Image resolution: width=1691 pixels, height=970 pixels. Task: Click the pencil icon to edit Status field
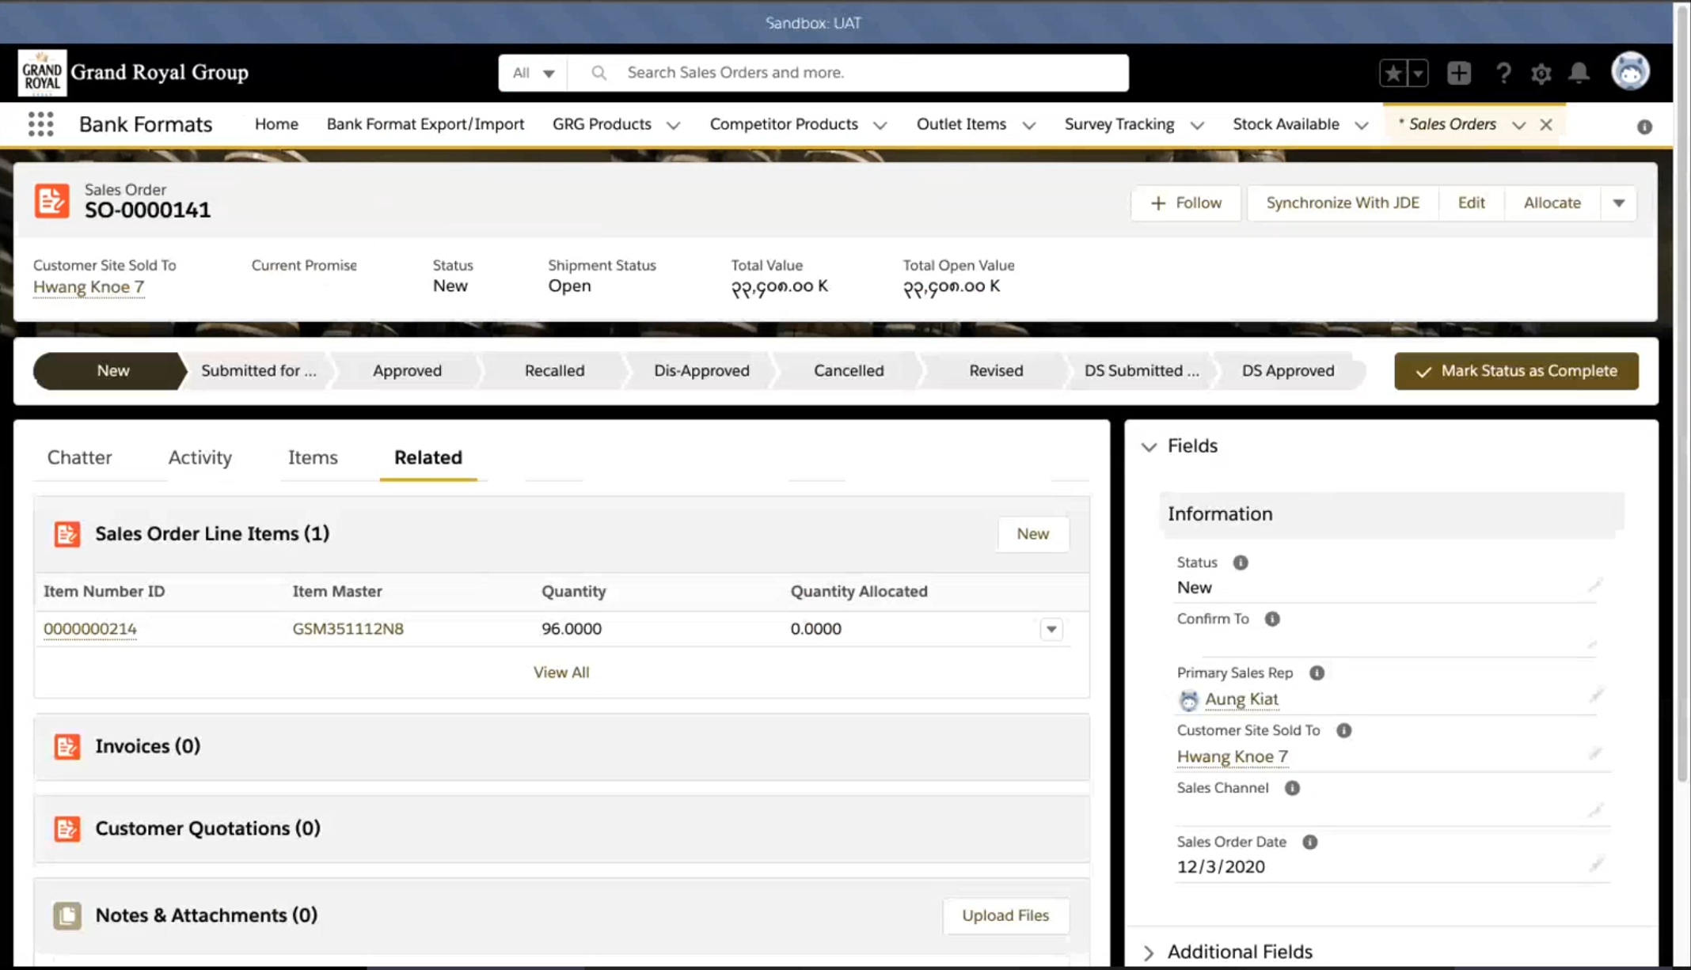pos(1594,585)
